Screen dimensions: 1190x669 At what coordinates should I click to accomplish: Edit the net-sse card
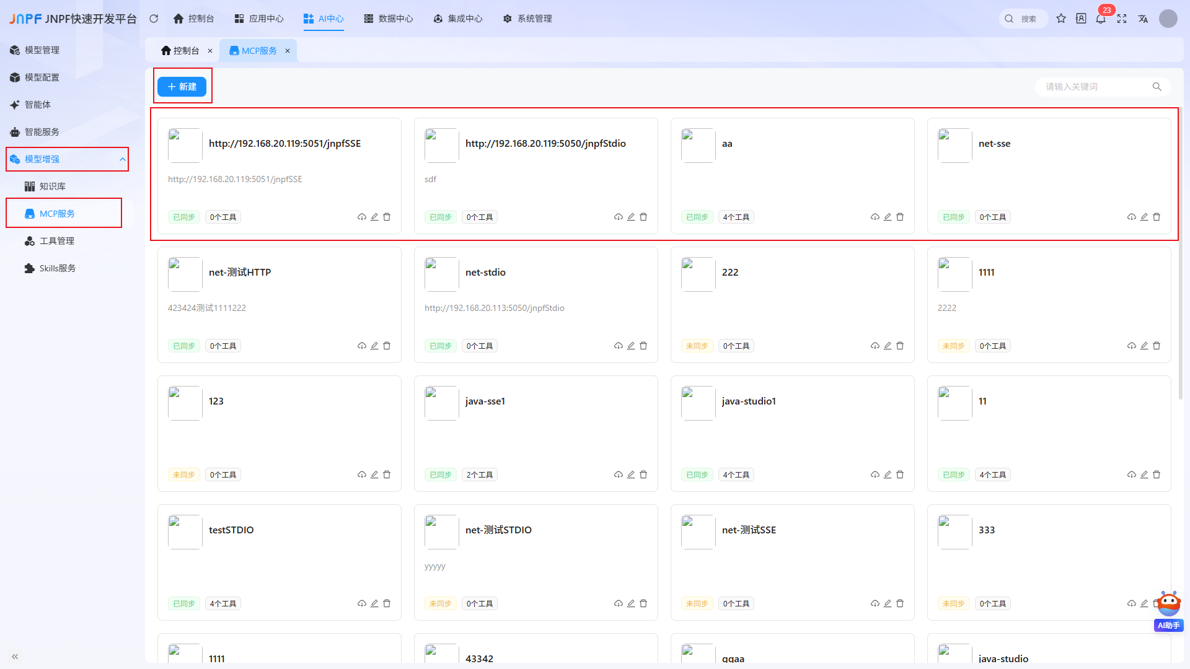coord(1144,217)
